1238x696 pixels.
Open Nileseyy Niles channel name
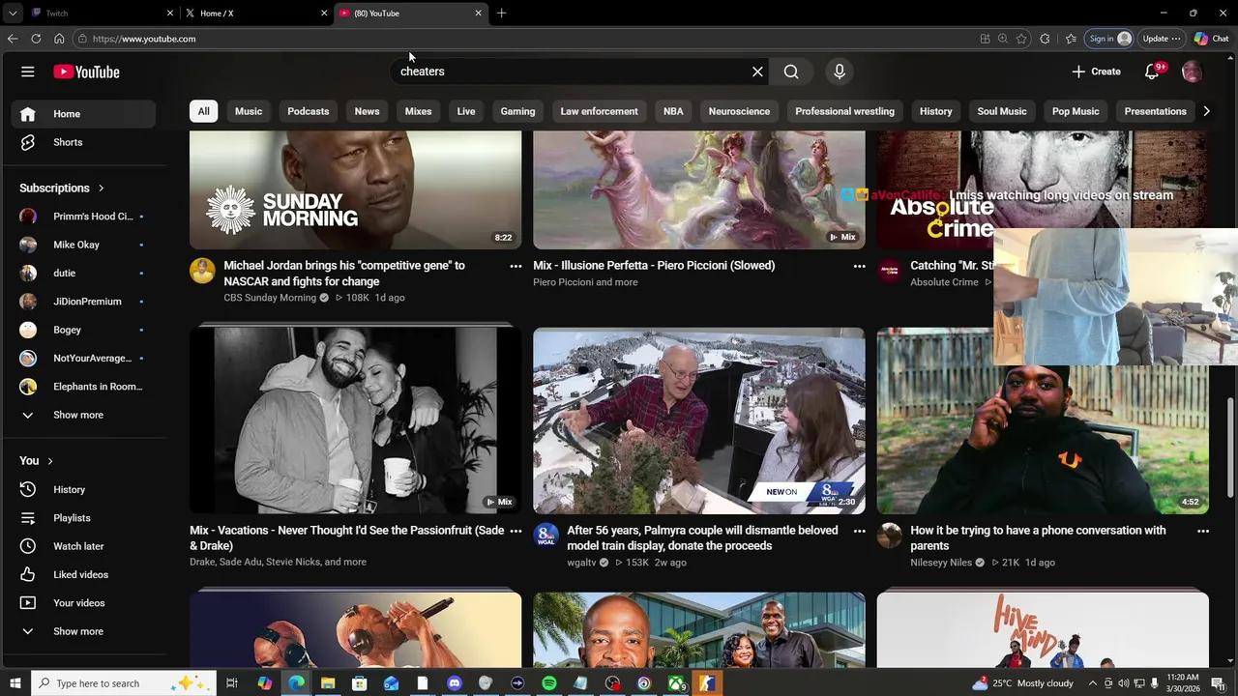click(x=941, y=563)
